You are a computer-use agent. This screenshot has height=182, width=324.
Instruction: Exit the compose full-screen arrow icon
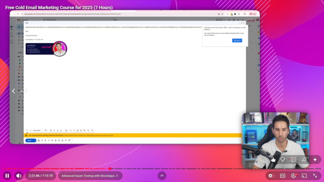[242, 23]
